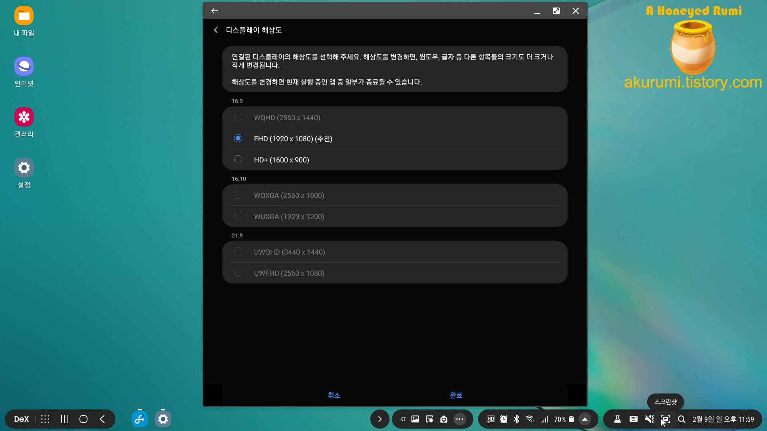Screen dimensions: 767x431
Task: Open the on-screen keyboard icon
Action: pyautogui.click(x=633, y=419)
